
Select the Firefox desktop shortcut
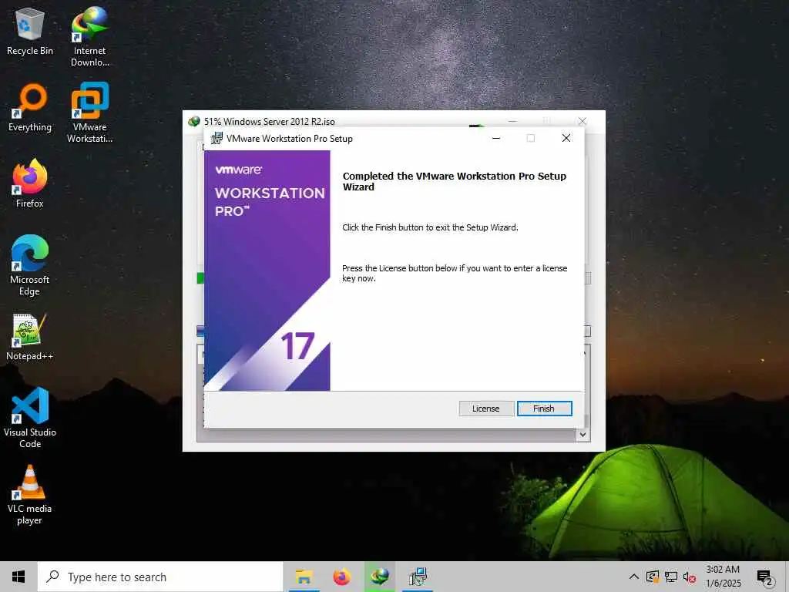[x=30, y=183]
